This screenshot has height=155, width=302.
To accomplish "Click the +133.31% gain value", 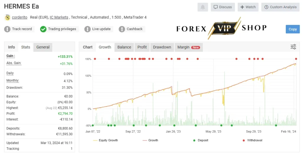I will [x=65, y=57].
